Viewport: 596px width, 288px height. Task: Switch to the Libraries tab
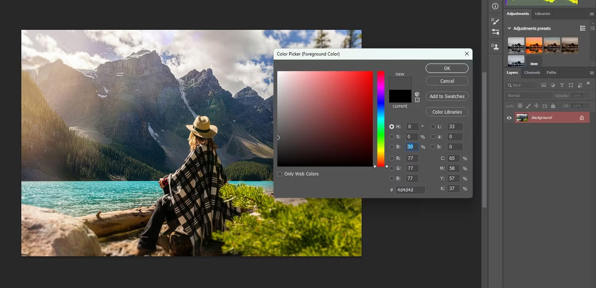point(542,13)
